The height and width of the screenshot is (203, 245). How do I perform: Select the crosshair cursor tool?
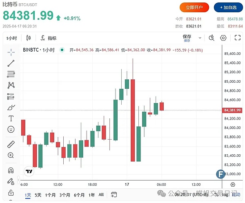[x=11, y=52]
